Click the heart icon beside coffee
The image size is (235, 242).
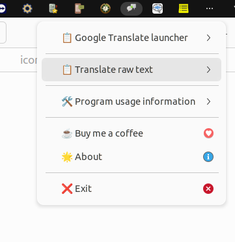[x=208, y=133]
